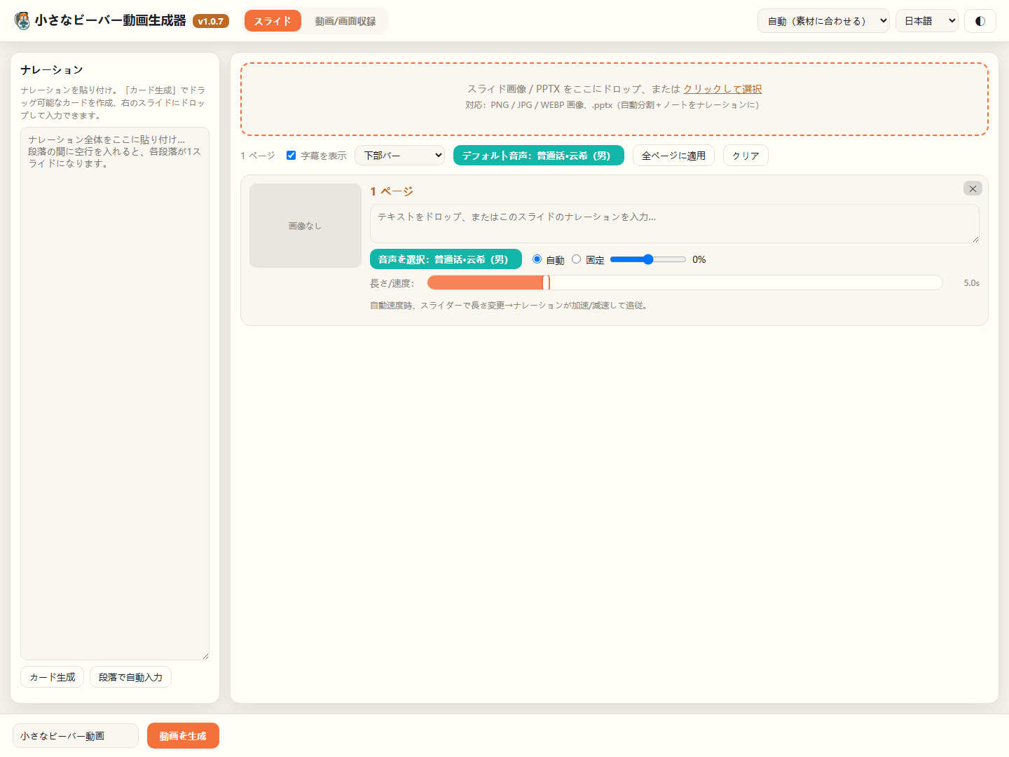Toggle the dark/light theme icon

click(x=980, y=21)
